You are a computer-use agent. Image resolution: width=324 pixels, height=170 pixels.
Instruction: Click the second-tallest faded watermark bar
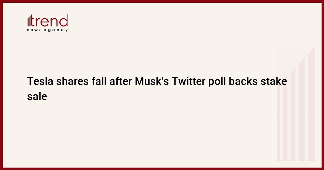pos(302,113)
